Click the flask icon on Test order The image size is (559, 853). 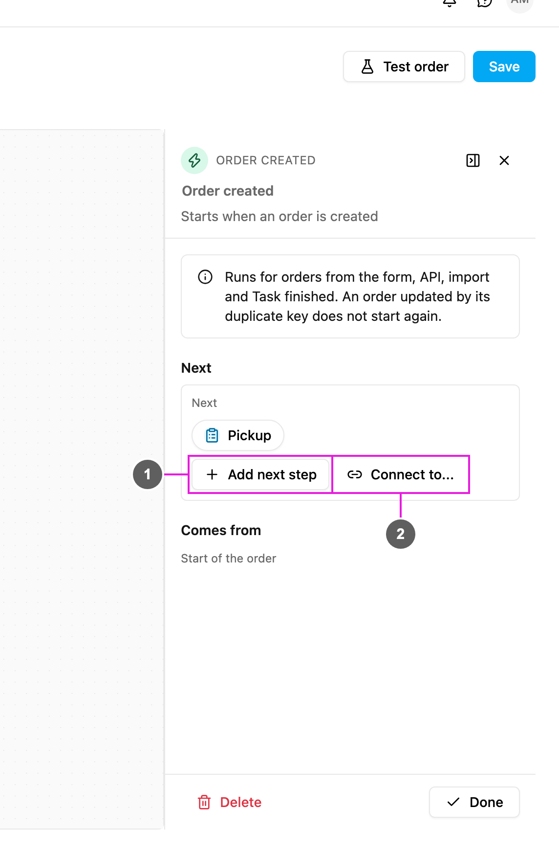pyautogui.click(x=367, y=67)
